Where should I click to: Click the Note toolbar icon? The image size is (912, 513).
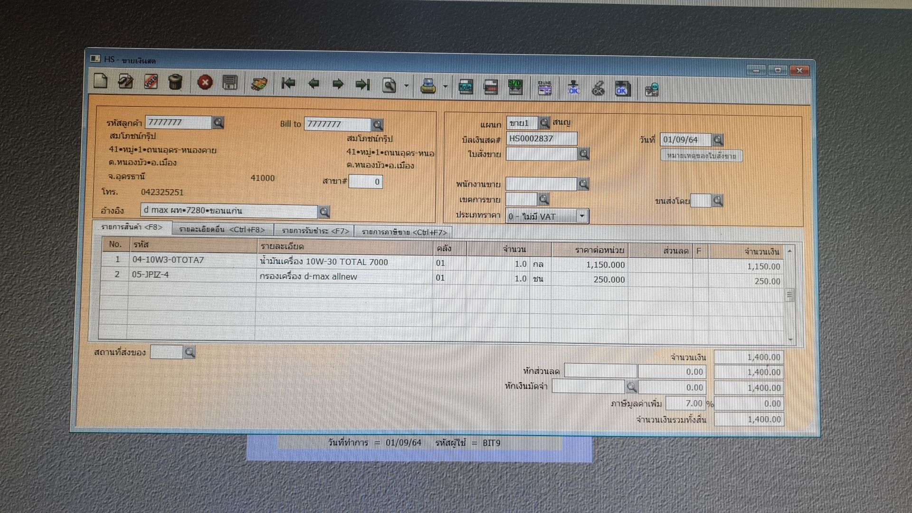[x=465, y=87]
